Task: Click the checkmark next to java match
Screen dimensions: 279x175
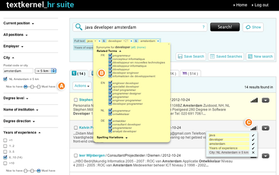Action: click(253, 135)
